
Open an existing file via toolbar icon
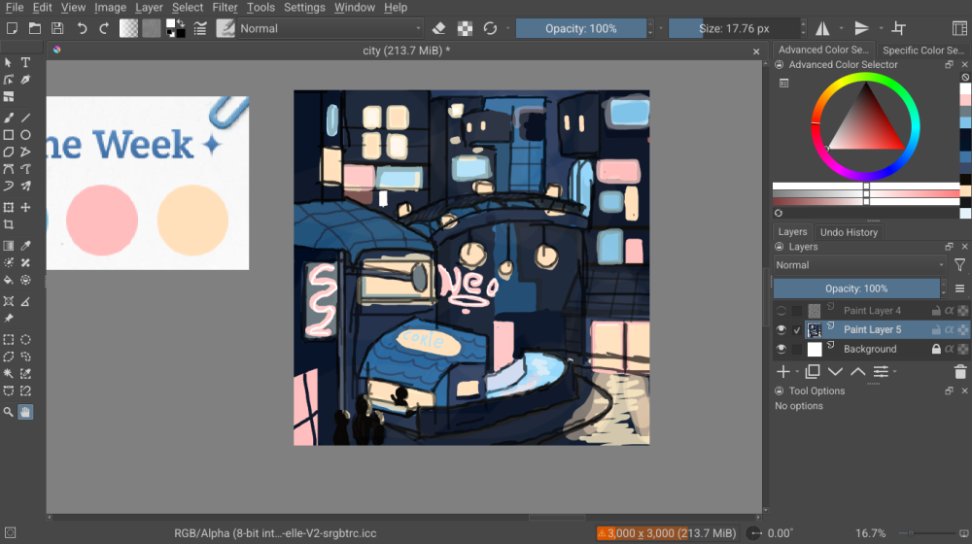pos(35,28)
